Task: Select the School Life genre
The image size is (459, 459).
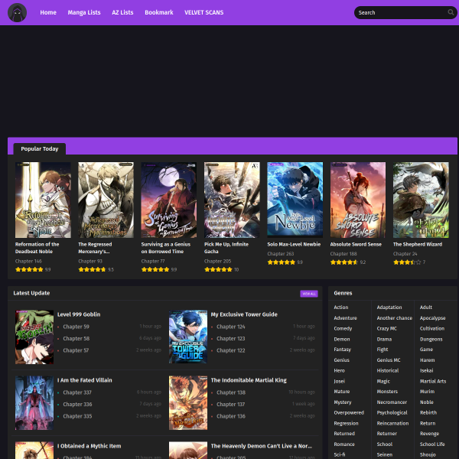Action: (x=432, y=444)
